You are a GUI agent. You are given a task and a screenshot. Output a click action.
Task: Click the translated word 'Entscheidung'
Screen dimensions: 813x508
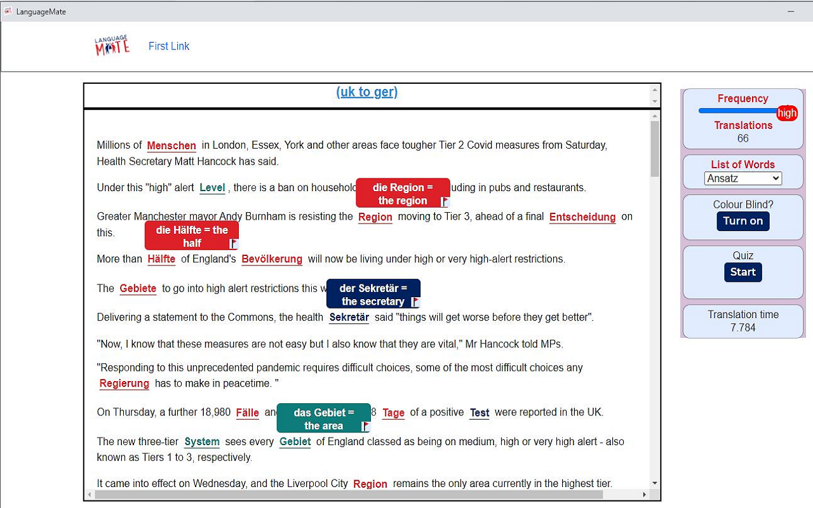(x=582, y=217)
